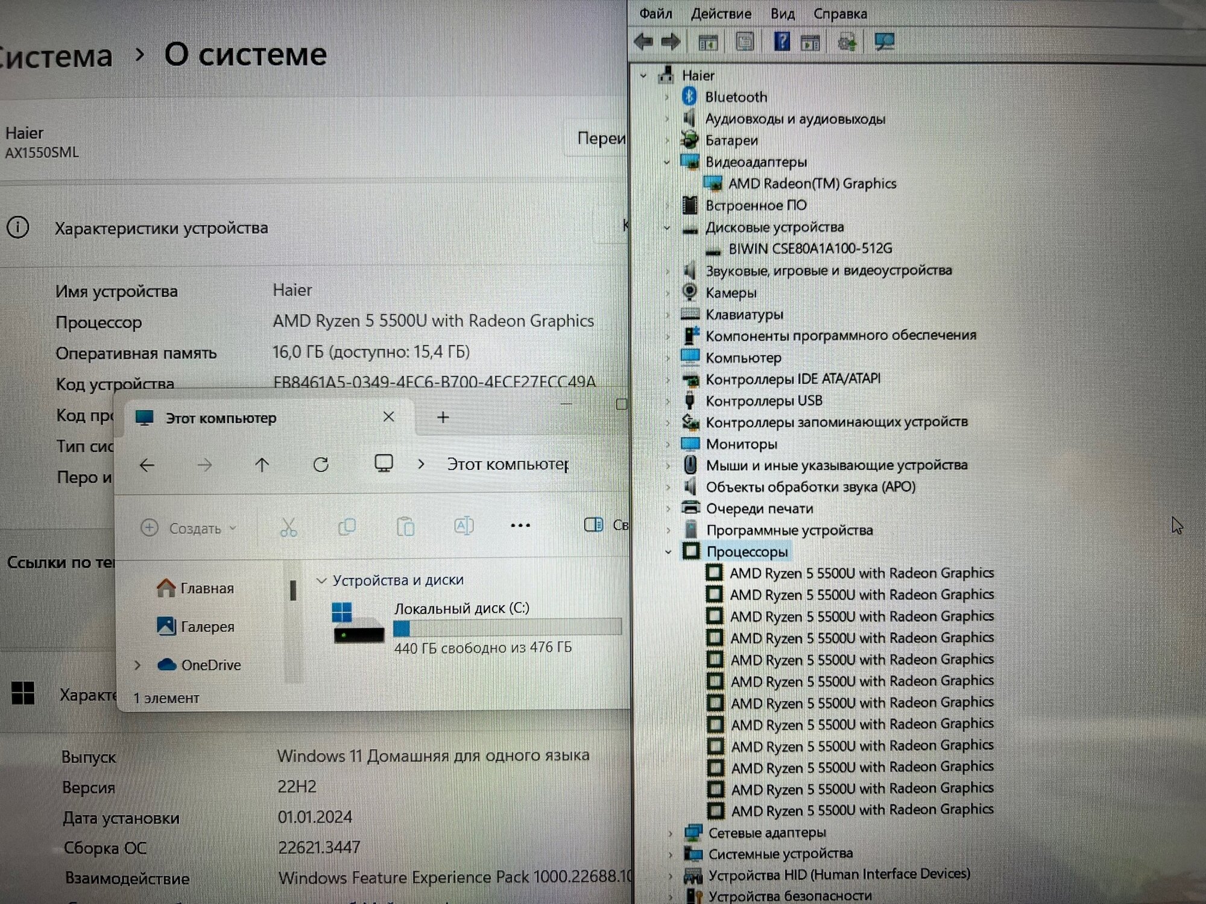Open the Создать dropdown button

click(188, 529)
